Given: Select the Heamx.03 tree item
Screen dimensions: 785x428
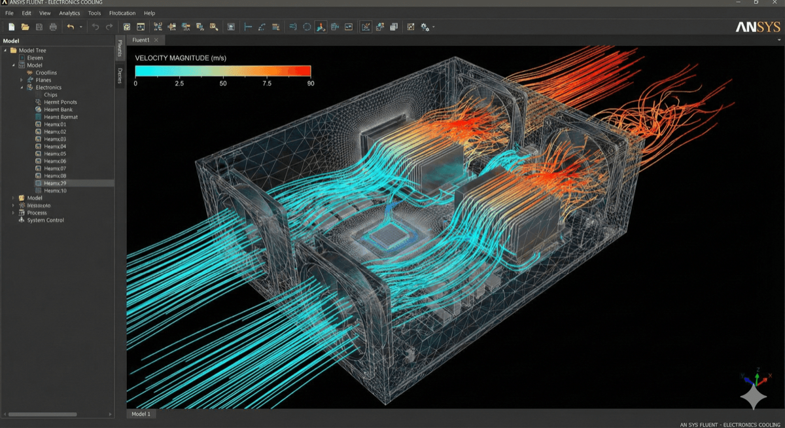Looking at the screenshot, I should 55,139.
